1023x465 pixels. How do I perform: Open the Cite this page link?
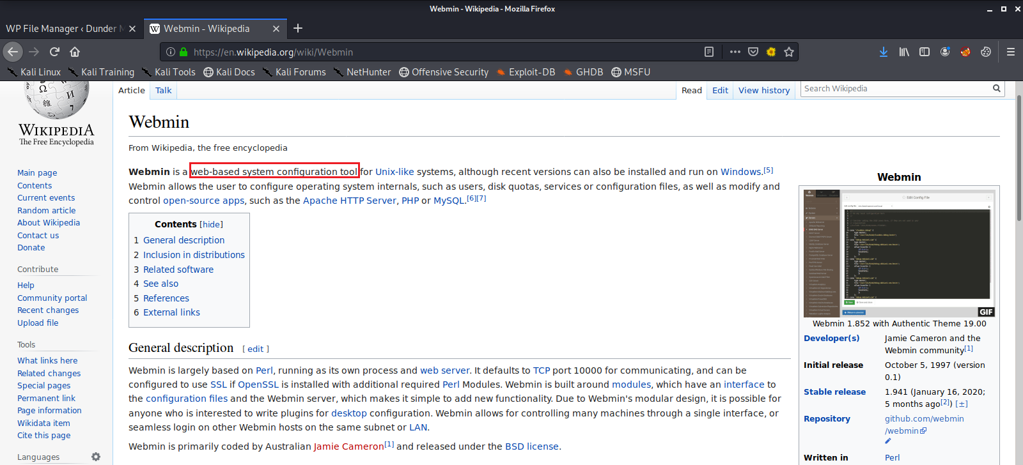coord(43,435)
